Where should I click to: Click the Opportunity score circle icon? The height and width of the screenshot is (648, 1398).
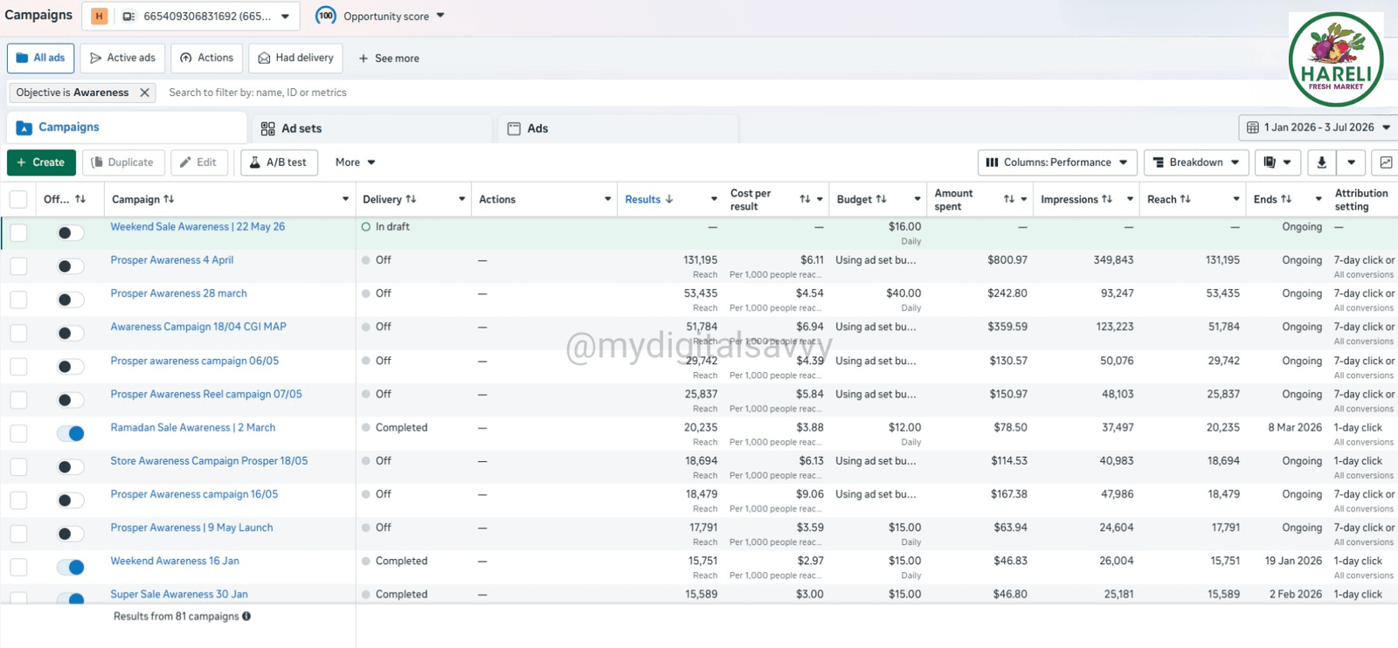(x=326, y=16)
